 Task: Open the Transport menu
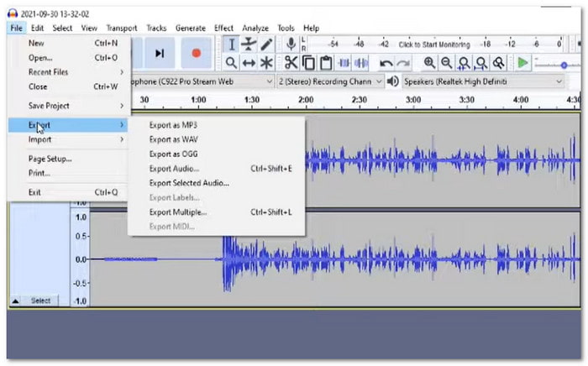point(122,28)
